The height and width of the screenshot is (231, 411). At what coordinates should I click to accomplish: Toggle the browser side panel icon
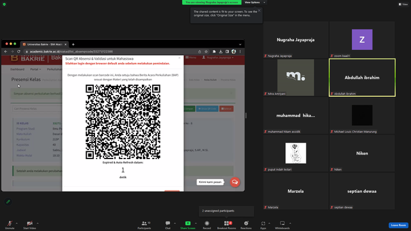pyautogui.click(x=227, y=51)
